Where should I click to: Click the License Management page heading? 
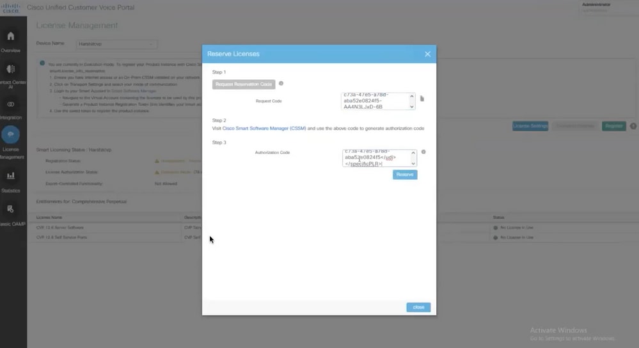click(x=77, y=25)
